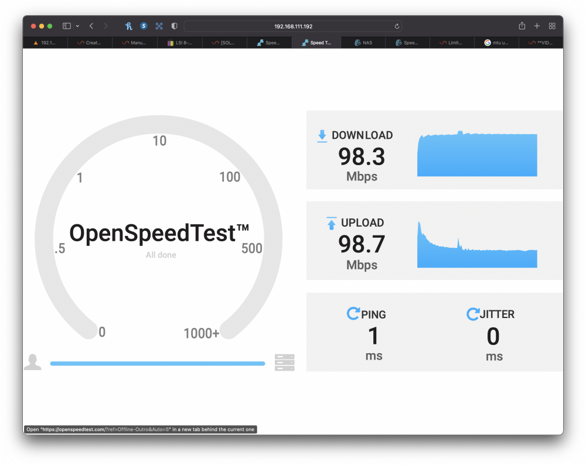586x465 pixels.
Task: Click the blue test progress bar
Action: pos(158,364)
